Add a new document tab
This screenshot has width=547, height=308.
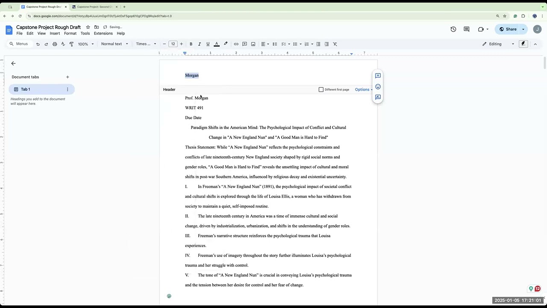click(68, 77)
